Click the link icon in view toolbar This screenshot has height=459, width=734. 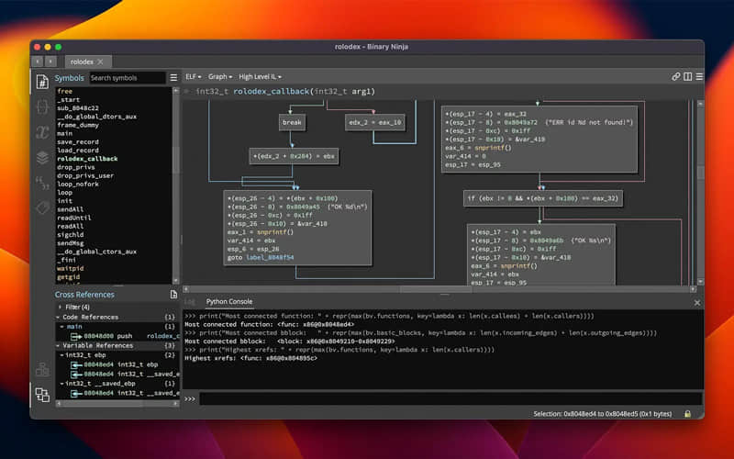click(x=676, y=77)
